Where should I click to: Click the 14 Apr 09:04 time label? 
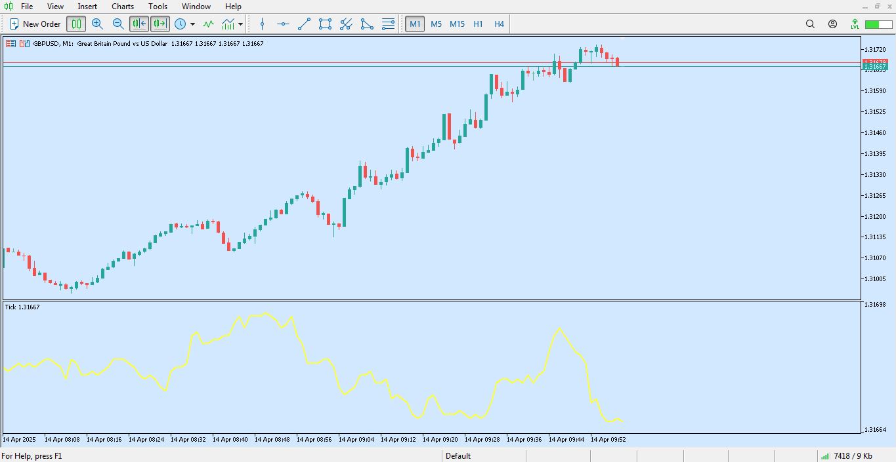pyautogui.click(x=356, y=440)
